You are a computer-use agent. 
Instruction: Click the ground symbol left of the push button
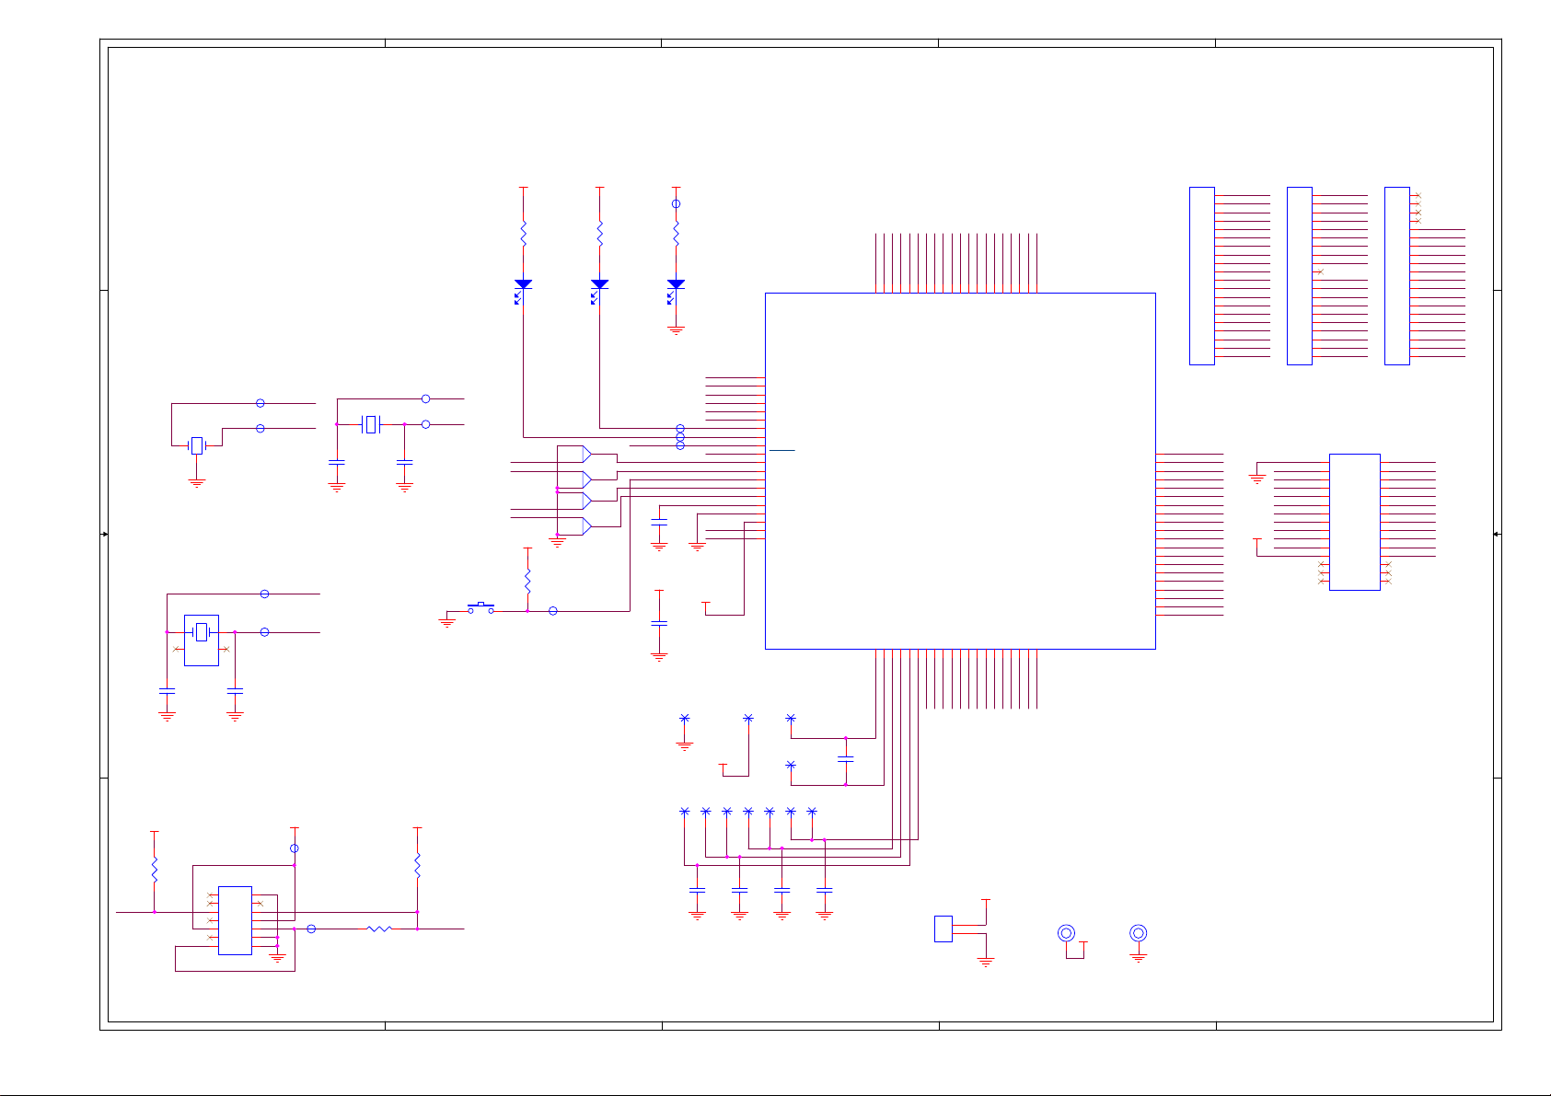(447, 623)
